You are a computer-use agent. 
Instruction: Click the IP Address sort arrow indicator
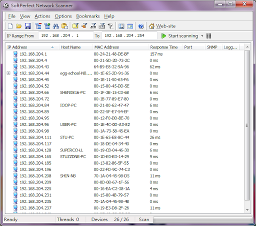52,47
